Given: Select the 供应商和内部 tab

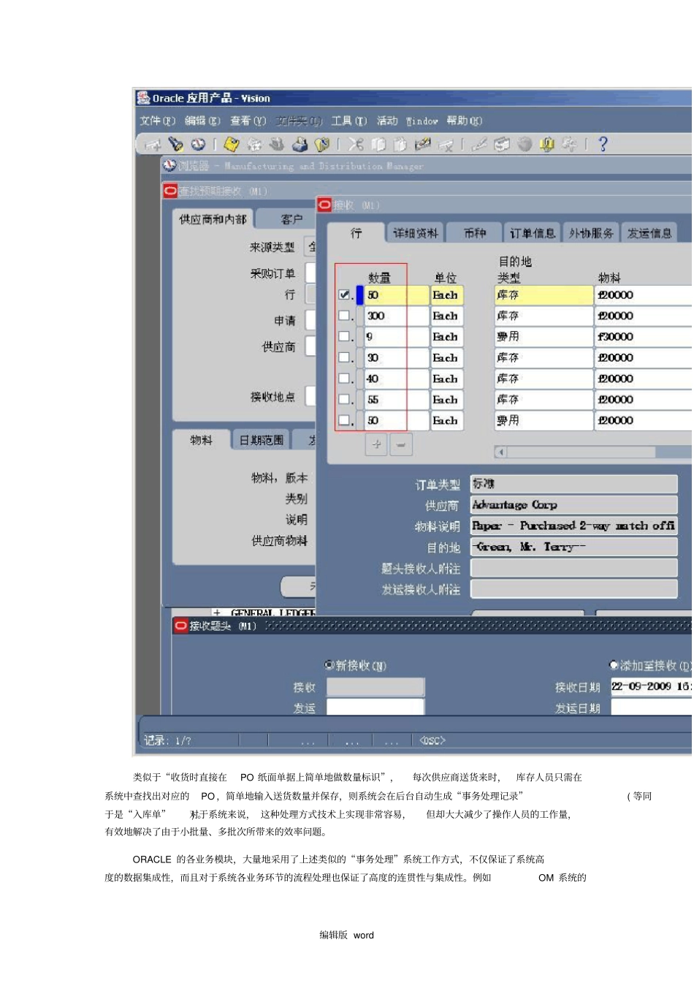Looking at the screenshot, I should [x=213, y=219].
